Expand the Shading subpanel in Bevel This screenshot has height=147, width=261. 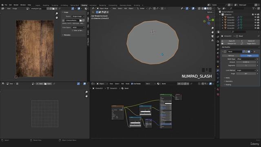(228, 85)
